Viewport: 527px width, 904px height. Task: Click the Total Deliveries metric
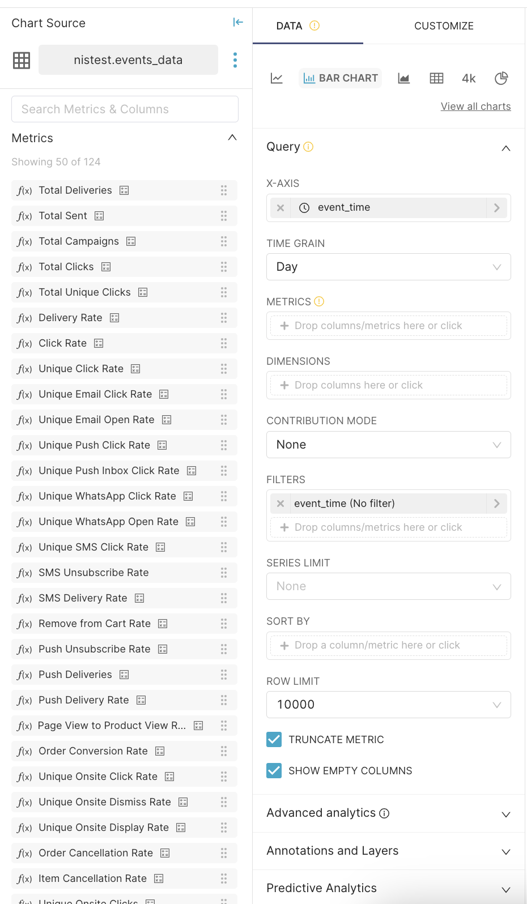point(75,190)
